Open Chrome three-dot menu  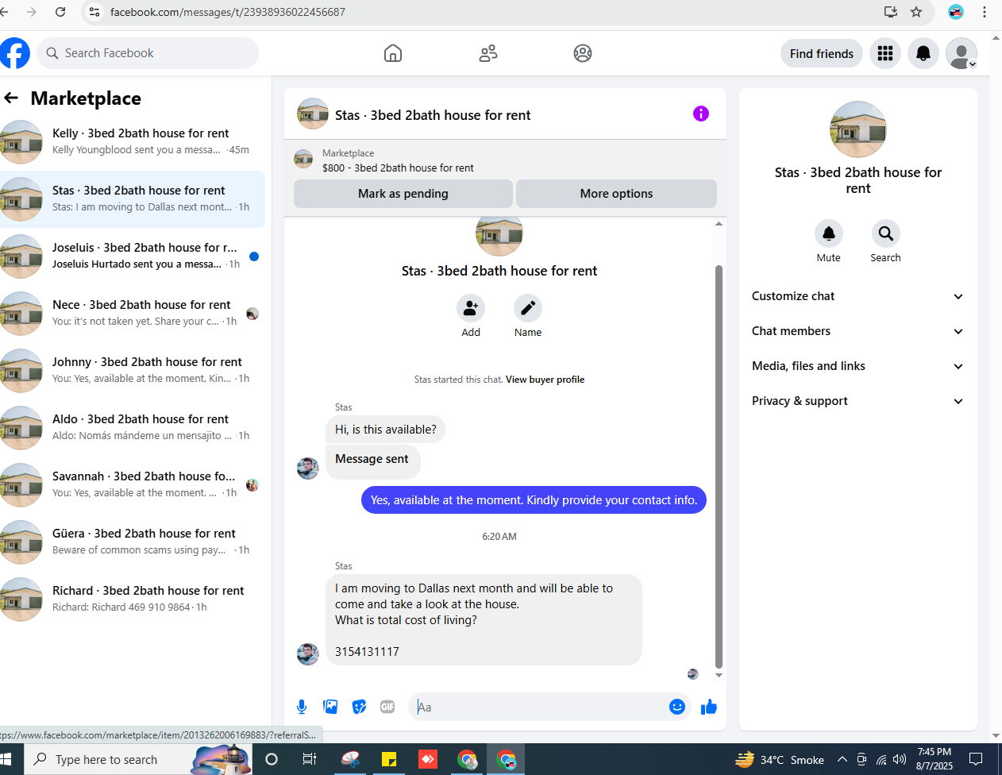985,12
